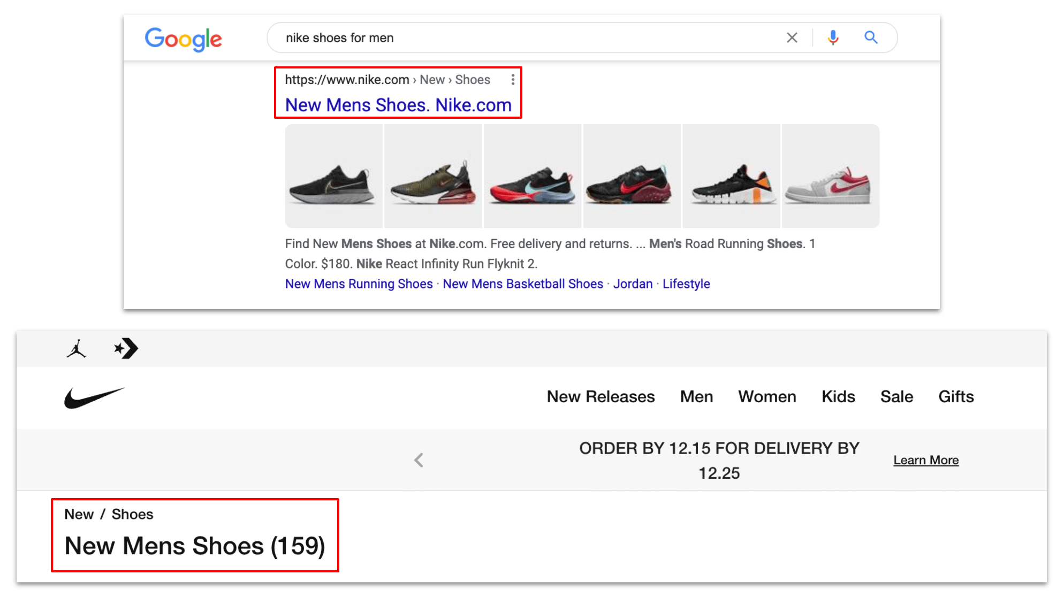The width and height of the screenshot is (1064, 597).
Task: Open New Mens Running Shoes sitelink
Action: (359, 284)
